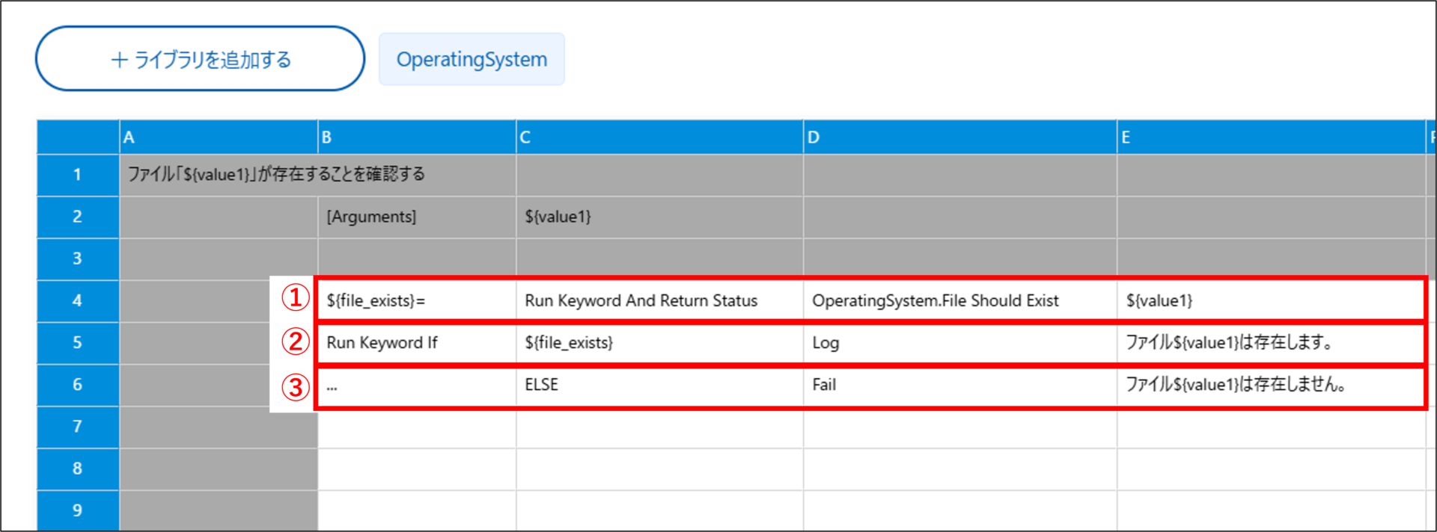Click keyword name cell in row 1

(x=277, y=175)
